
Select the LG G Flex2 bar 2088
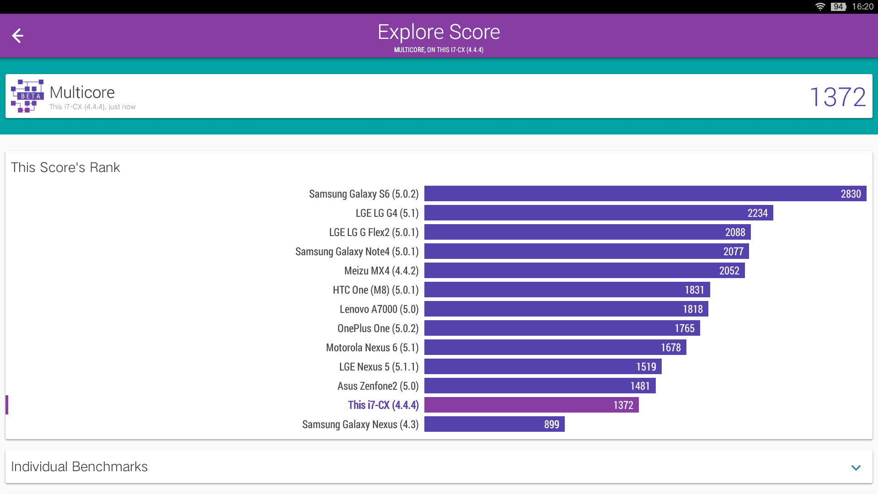(588, 232)
